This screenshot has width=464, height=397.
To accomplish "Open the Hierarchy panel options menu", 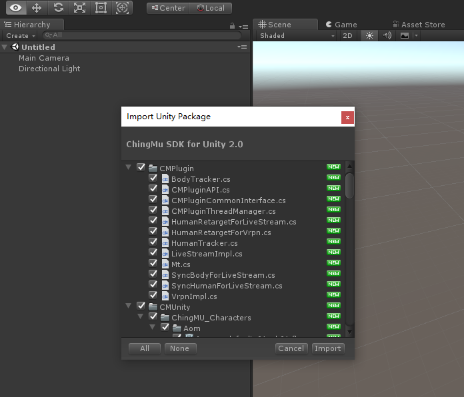I will tap(243, 27).
